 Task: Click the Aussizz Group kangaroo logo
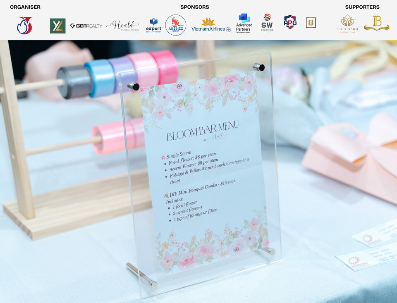coord(176,25)
